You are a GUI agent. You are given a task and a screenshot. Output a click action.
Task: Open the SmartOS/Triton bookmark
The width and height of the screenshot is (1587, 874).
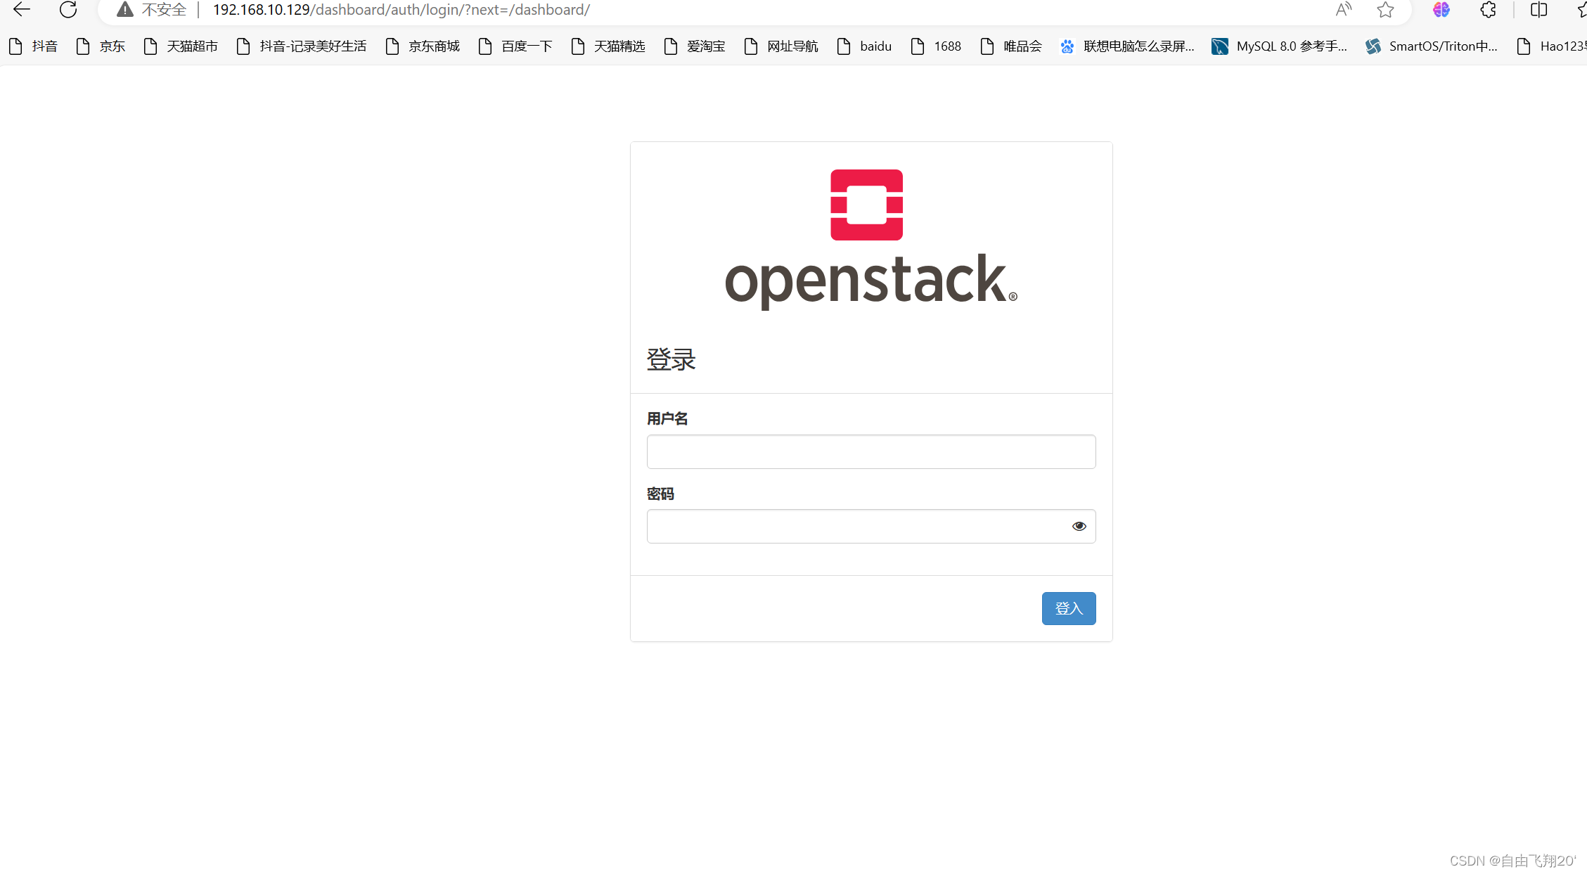[1443, 46]
